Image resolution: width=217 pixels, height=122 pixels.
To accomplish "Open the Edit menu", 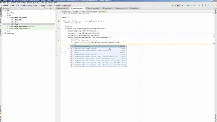I will click(4, 3).
